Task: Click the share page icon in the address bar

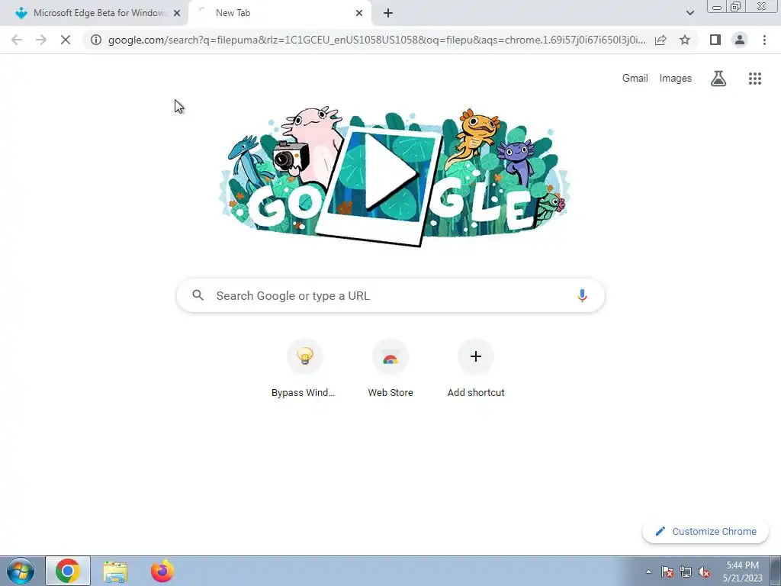Action: 660,40
